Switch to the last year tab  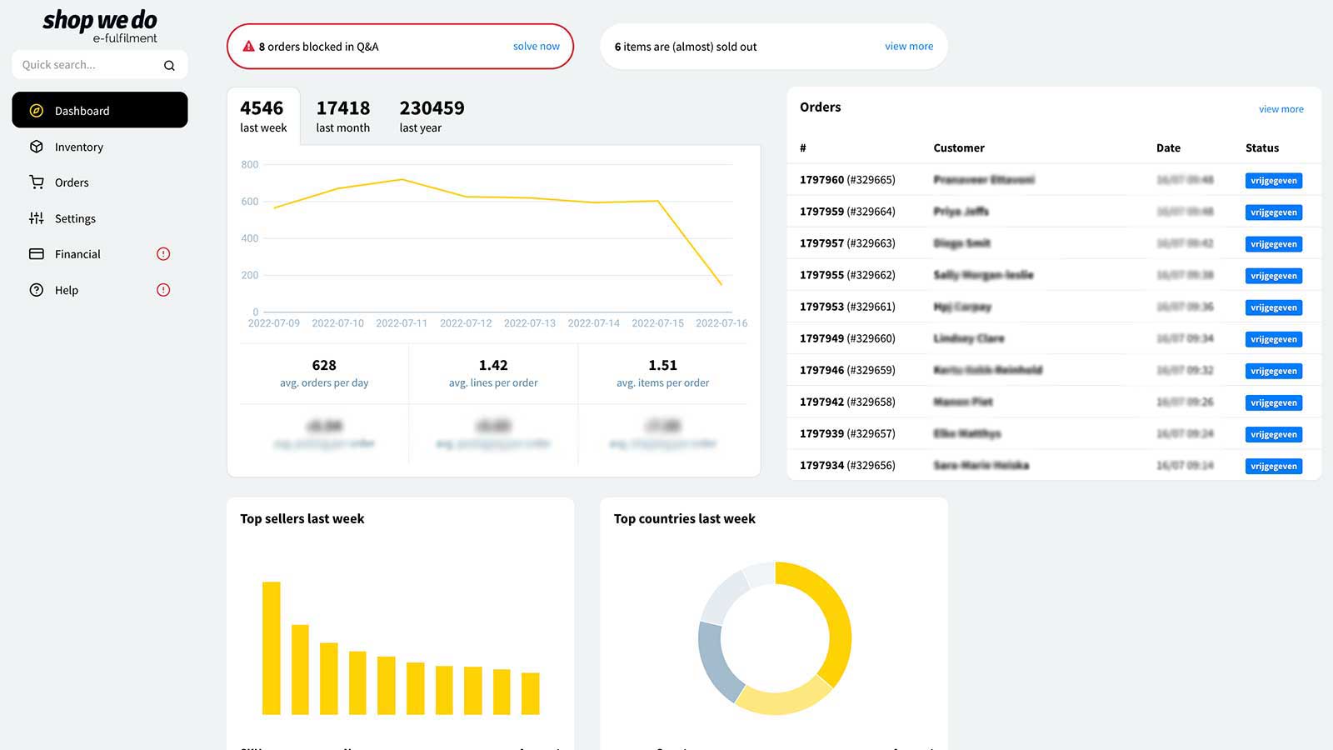point(432,116)
